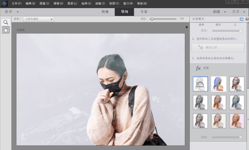The width and height of the screenshot is (249, 150).
Task: Click the 打开 (Open) button
Action: 9,12
